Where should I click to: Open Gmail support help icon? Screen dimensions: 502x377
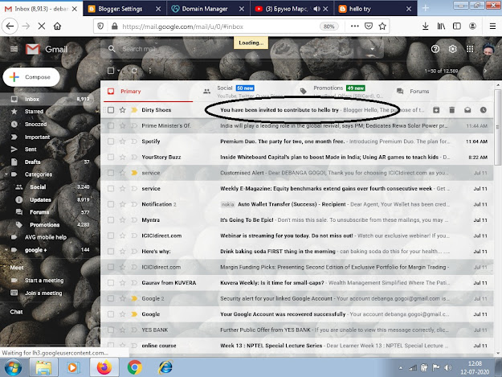(435, 49)
